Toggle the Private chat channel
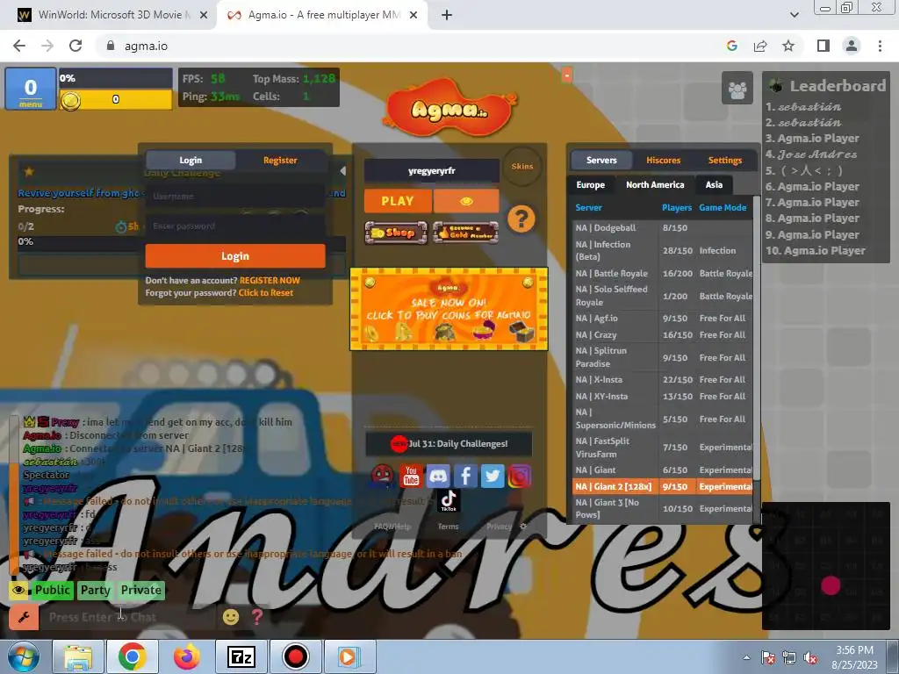Screen dimensions: 899x674 tap(141, 591)
